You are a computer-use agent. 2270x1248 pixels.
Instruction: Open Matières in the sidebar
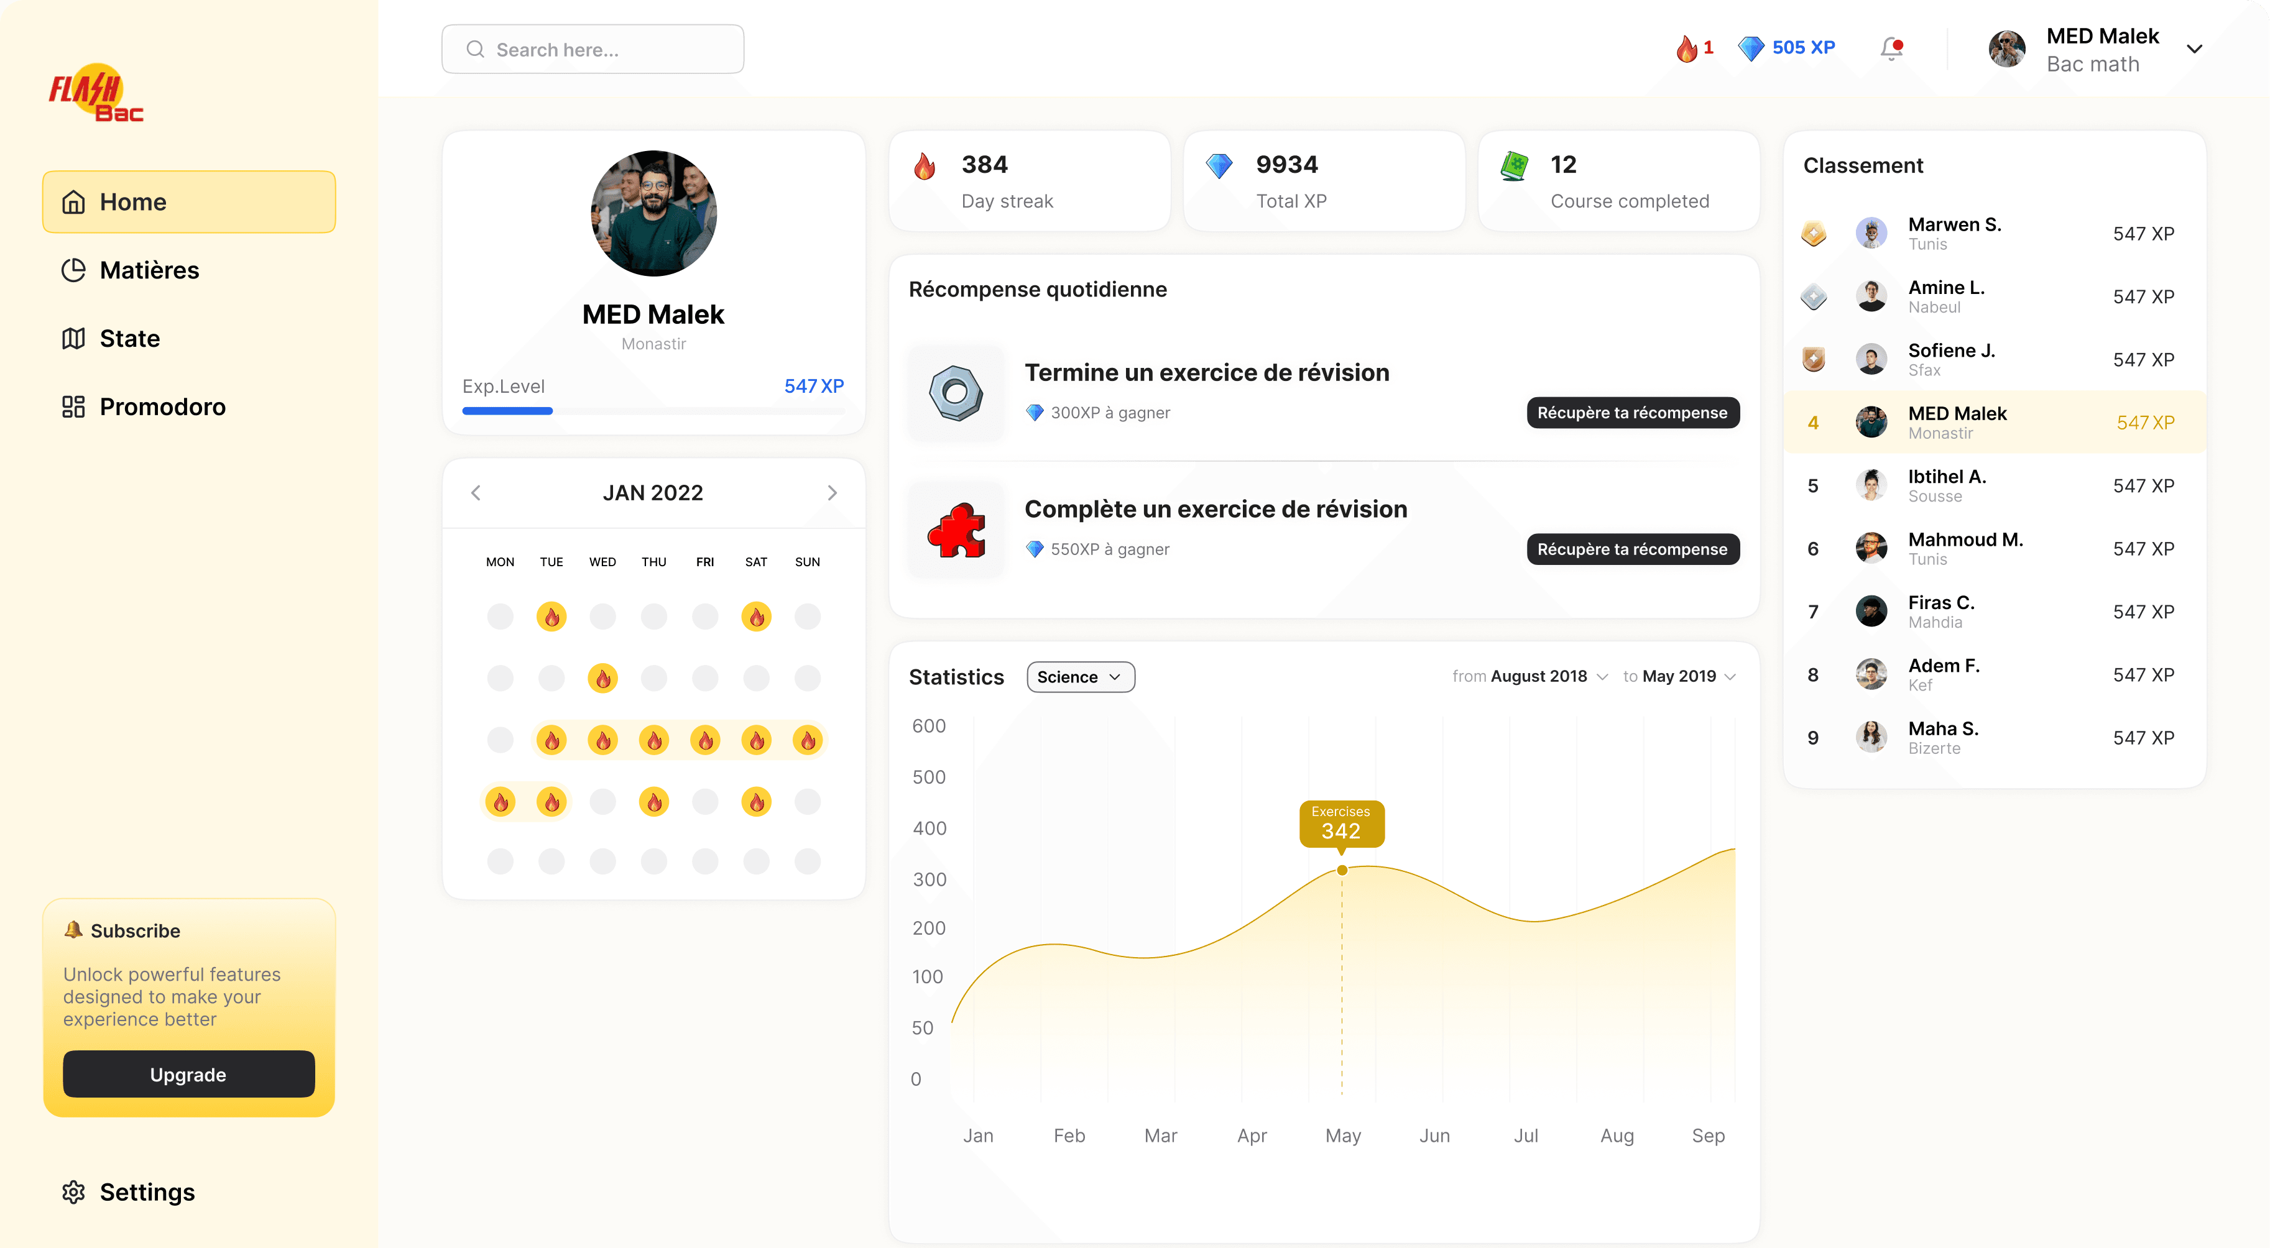(149, 270)
